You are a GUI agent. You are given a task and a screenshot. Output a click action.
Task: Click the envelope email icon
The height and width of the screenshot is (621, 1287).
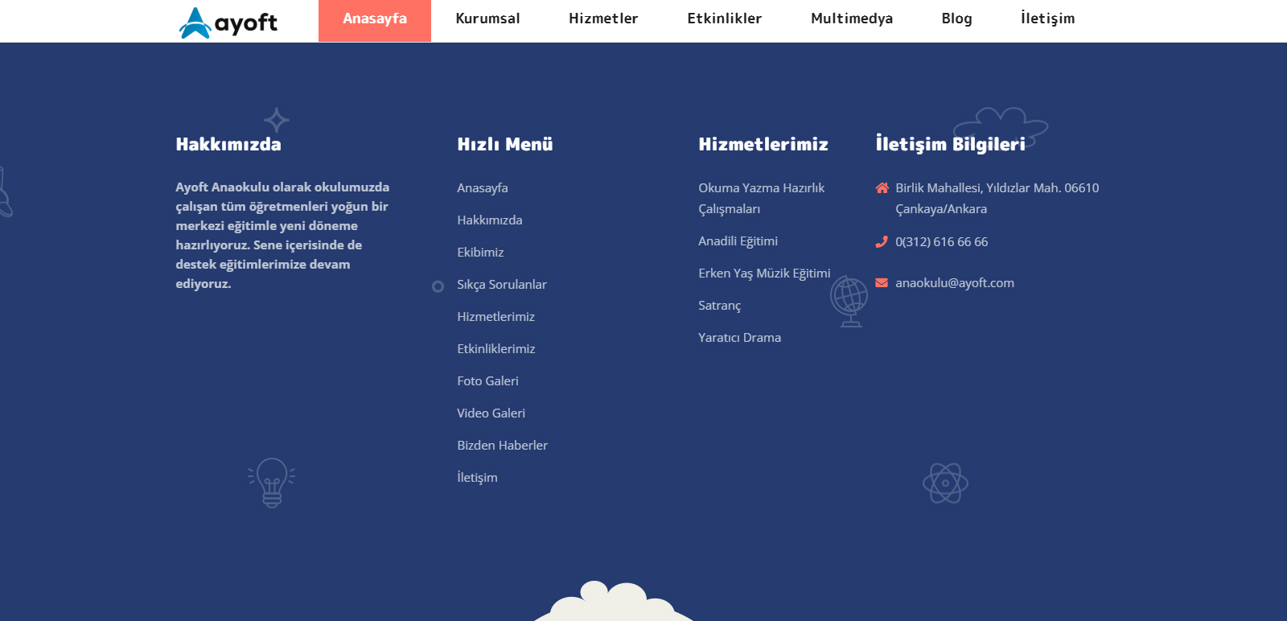point(882,283)
